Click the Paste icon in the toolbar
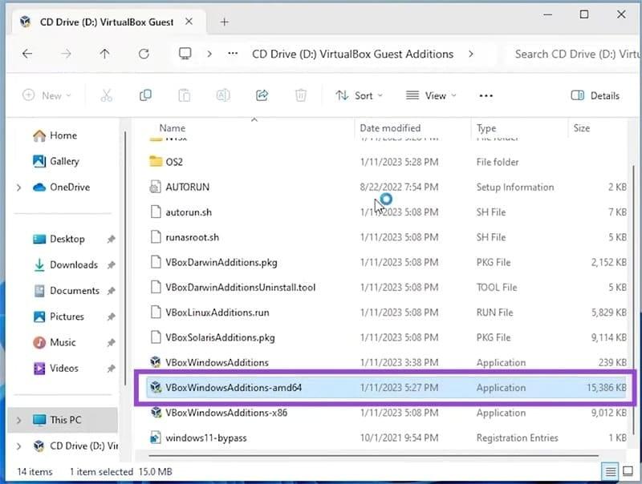Viewport: 642px width, 484px height. pos(184,95)
